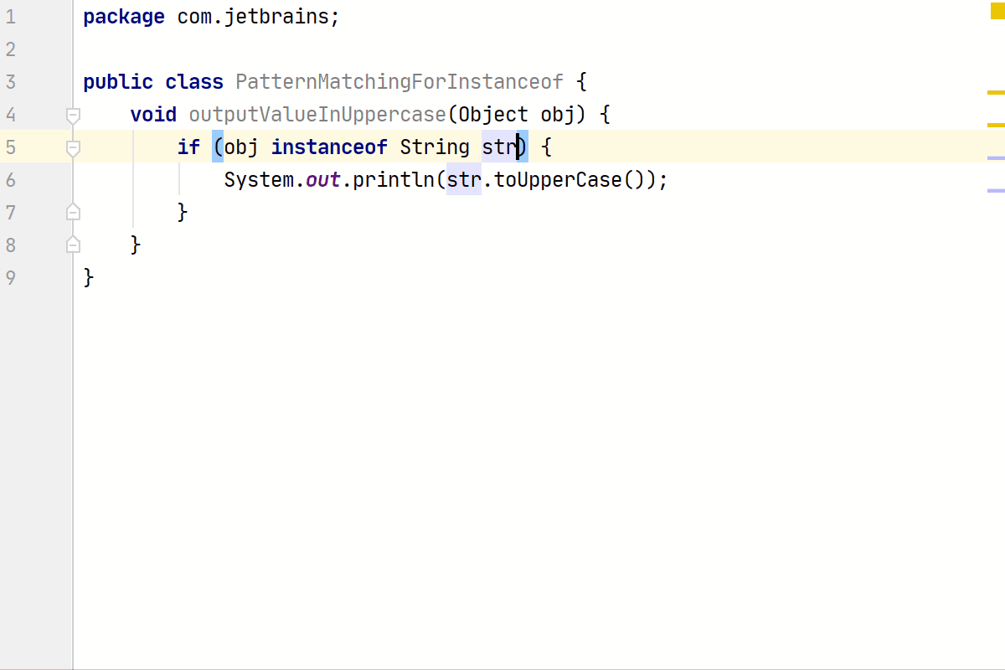Click the com.jetbrains package name
This screenshot has width=1005, height=670.
[253, 17]
